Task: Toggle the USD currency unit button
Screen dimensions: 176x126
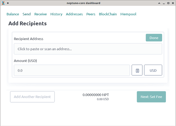Action: click(153, 70)
